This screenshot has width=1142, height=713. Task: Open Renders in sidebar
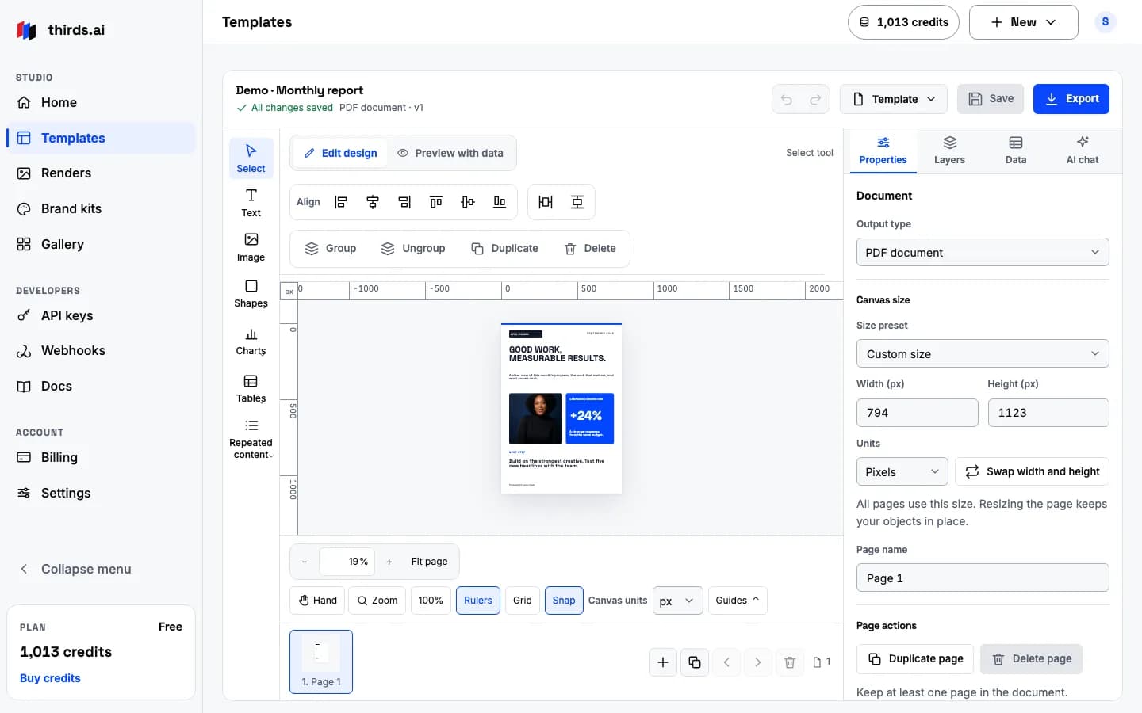click(x=101, y=173)
